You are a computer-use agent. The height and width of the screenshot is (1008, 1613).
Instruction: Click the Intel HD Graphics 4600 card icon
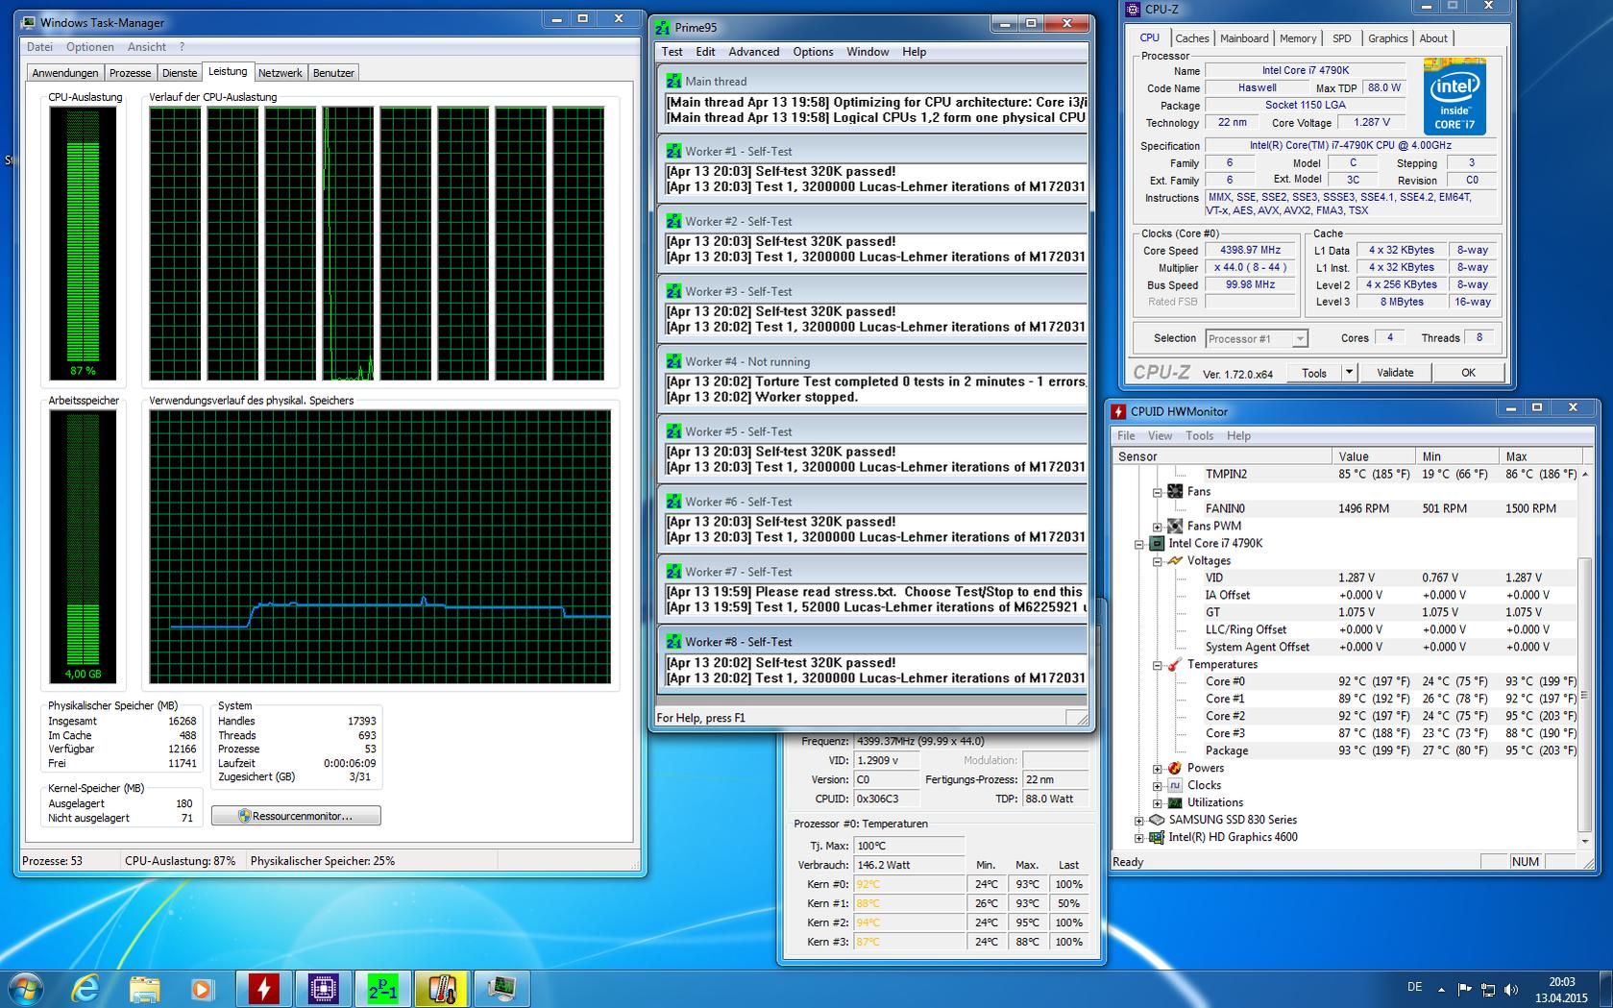(x=1157, y=837)
